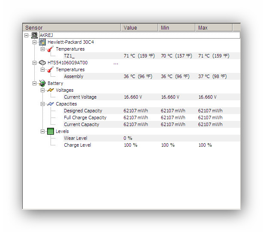Select the Full Charge Capacity row
The image size is (263, 232).
point(152,118)
